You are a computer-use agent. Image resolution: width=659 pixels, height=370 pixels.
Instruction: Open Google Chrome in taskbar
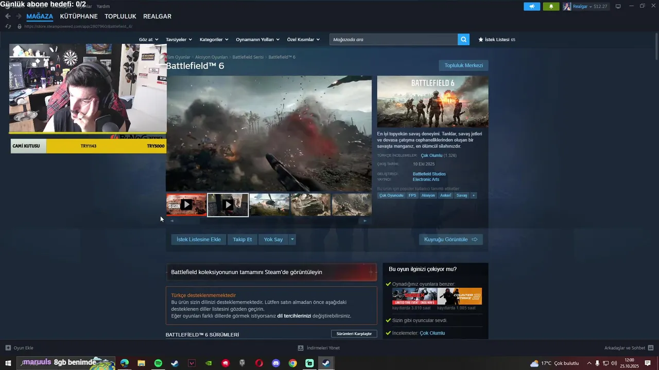(292, 363)
